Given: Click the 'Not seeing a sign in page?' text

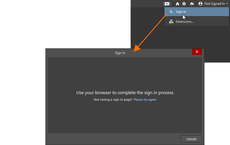Looking at the screenshot, I should (113, 100).
